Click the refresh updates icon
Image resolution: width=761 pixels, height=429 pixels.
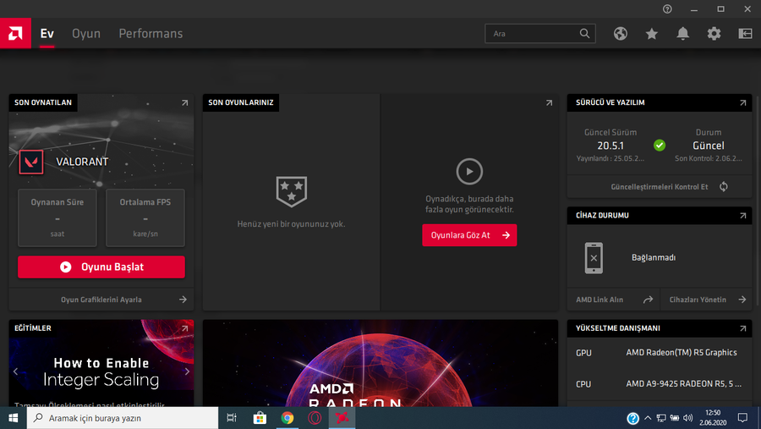[x=724, y=186]
